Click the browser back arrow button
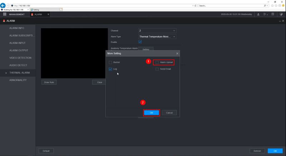The image size is (286, 156). (3, 6)
